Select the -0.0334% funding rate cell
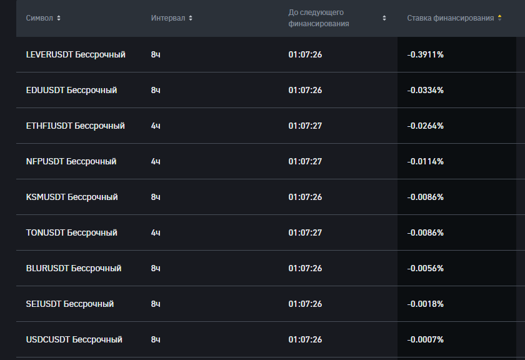Screen dimensions: 525x360 (x=425, y=90)
